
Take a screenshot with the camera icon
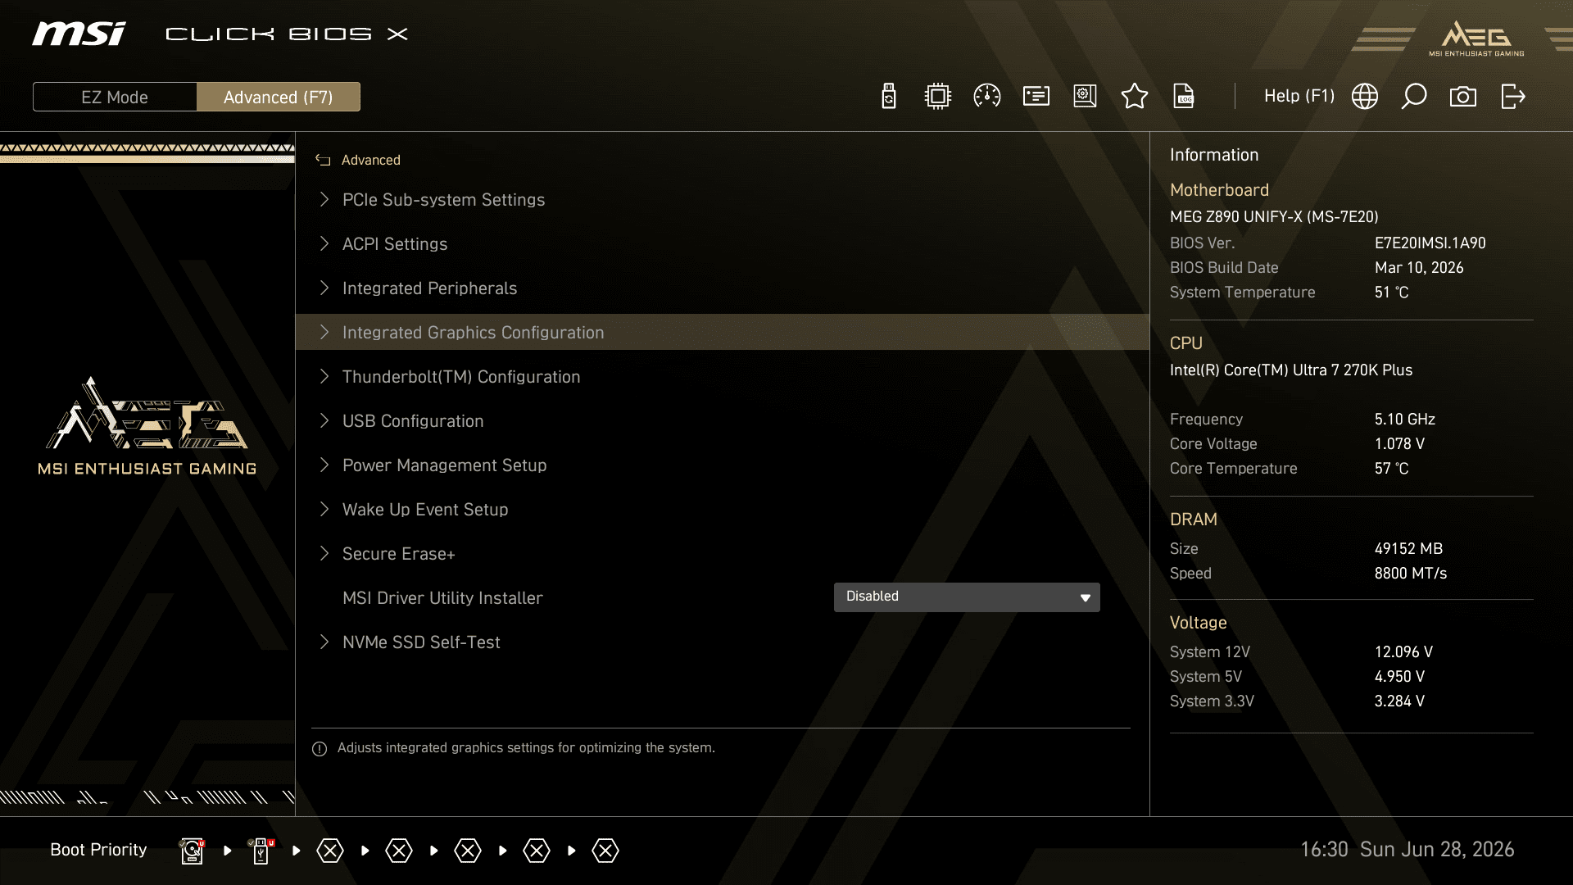pyautogui.click(x=1463, y=97)
